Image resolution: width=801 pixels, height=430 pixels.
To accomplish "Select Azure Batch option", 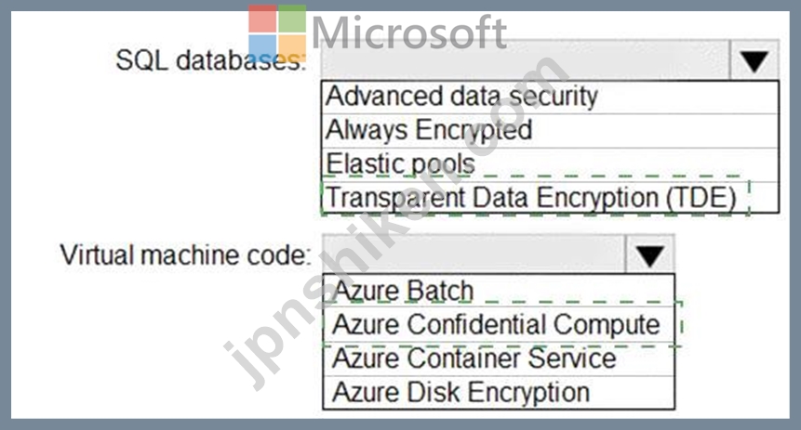I will (x=499, y=291).
